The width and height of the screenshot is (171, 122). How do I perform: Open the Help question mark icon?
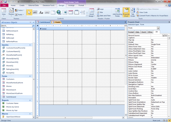pyautogui.click(x=169, y=5)
